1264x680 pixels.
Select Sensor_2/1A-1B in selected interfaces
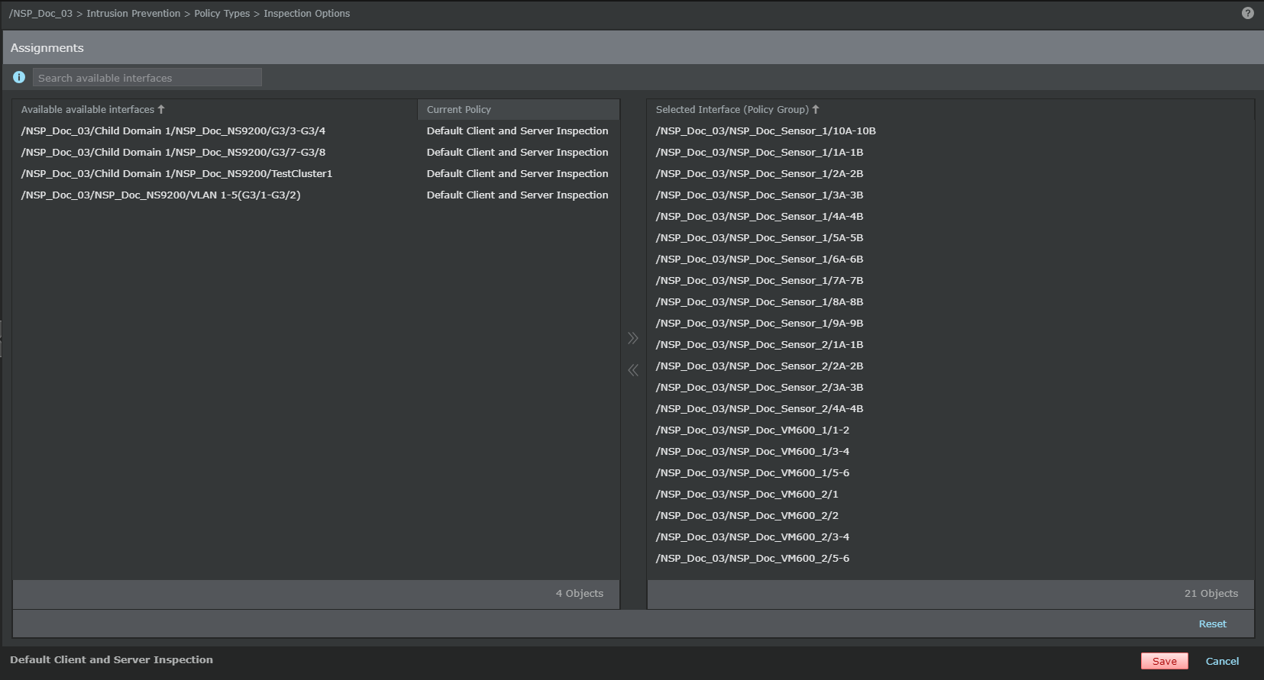pyautogui.click(x=950, y=344)
